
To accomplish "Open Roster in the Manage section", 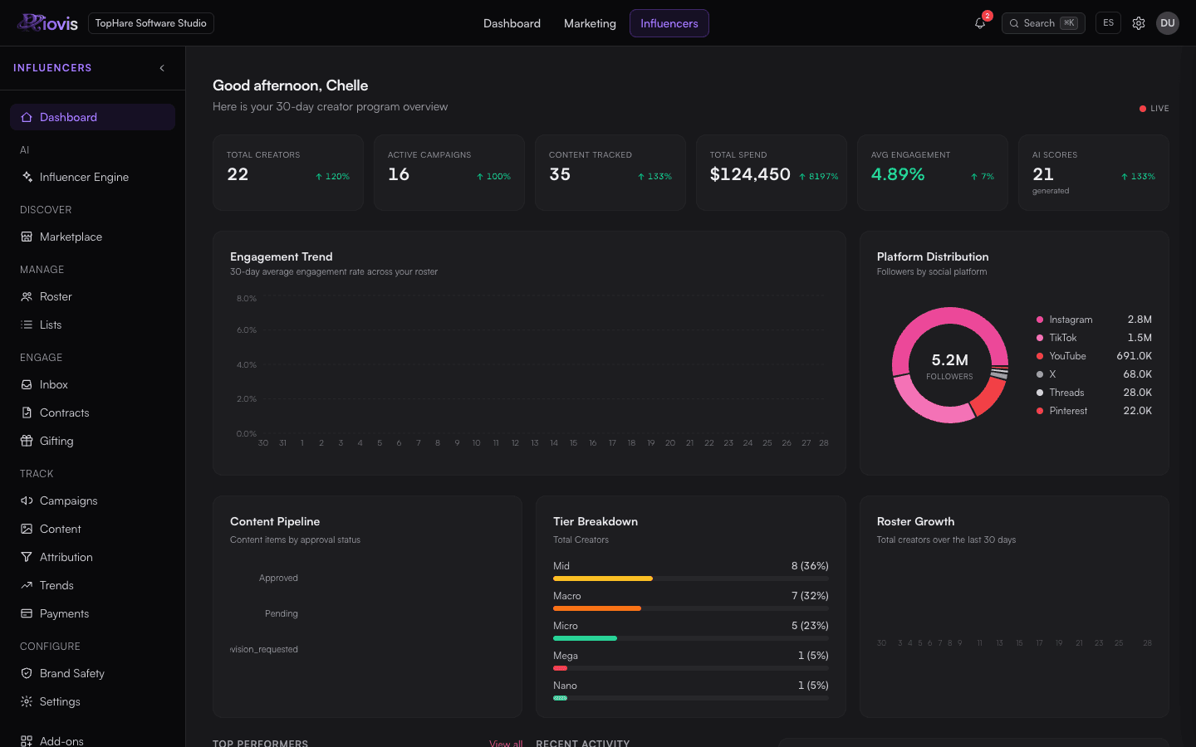I will (92, 296).
